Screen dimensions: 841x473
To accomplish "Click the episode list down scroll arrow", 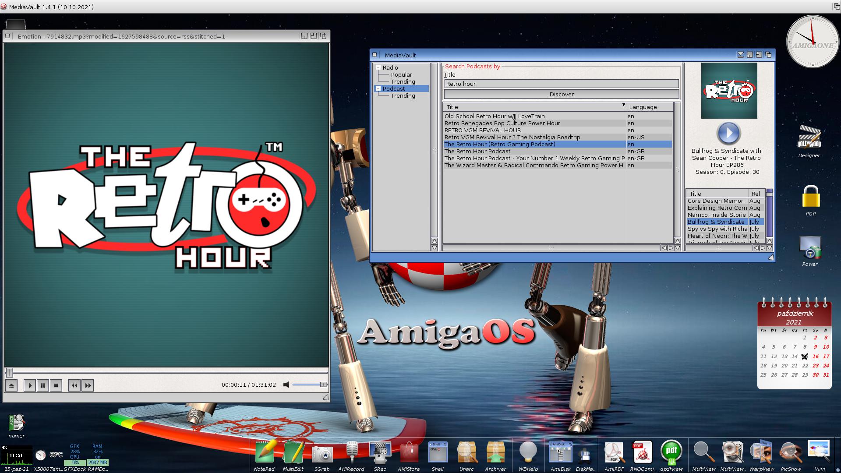I will click(770, 248).
